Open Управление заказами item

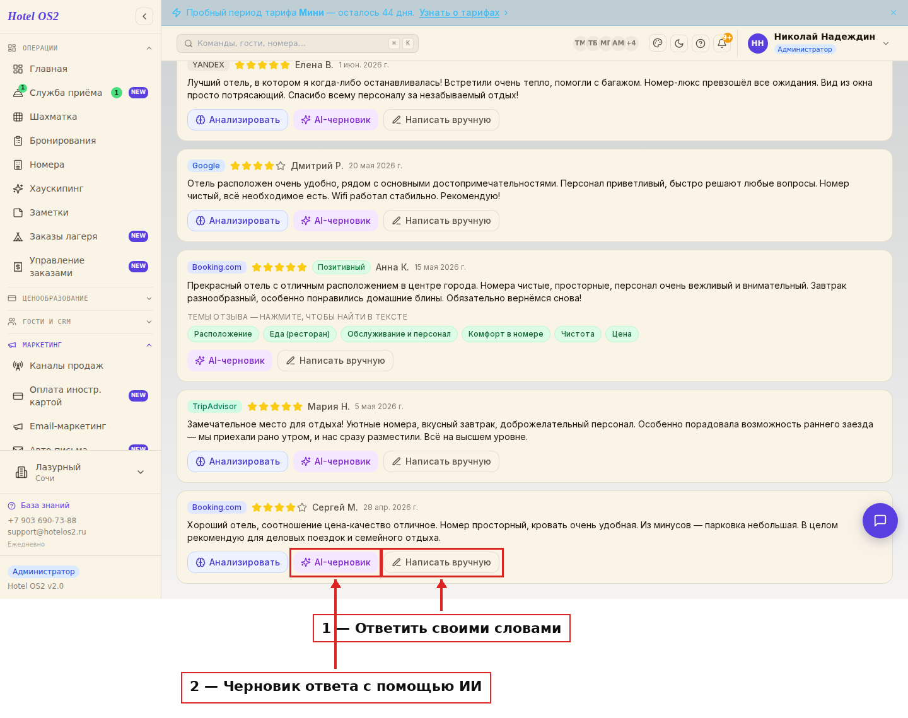[80, 267]
